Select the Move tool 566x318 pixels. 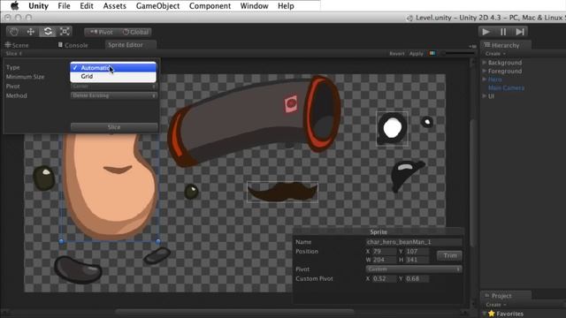click(31, 32)
